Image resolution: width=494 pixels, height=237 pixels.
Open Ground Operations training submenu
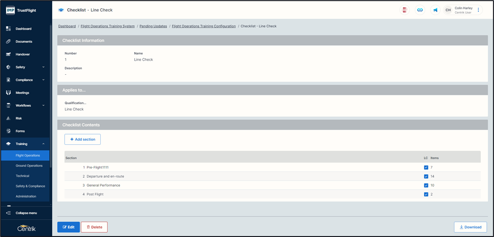[x=29, y=166]
